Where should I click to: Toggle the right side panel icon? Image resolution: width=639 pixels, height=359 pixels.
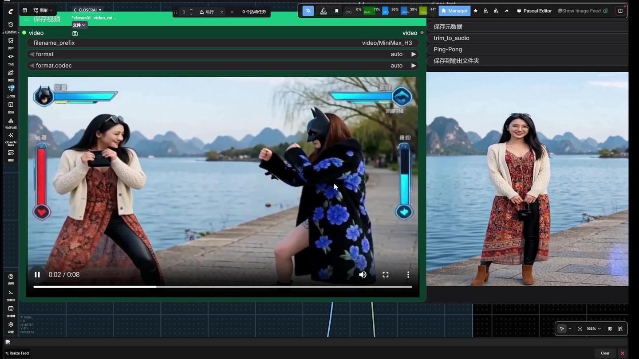pos(620,11)
